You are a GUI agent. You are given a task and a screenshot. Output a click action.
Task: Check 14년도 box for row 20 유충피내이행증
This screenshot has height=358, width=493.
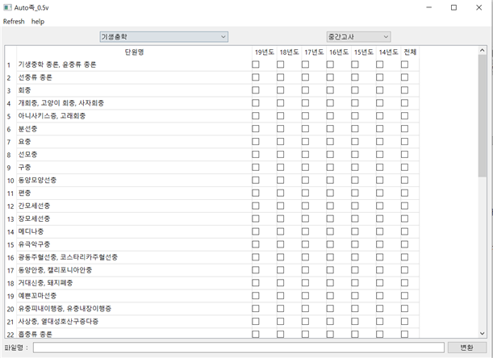click(380, 309)
